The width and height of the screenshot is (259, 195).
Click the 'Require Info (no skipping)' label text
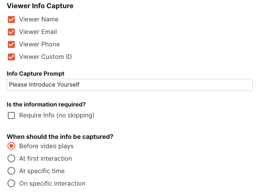click(x=57, y=115)
